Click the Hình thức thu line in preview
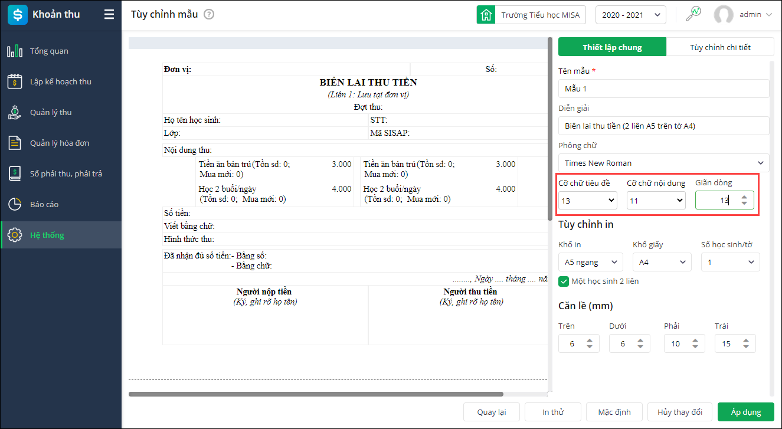 189,239
